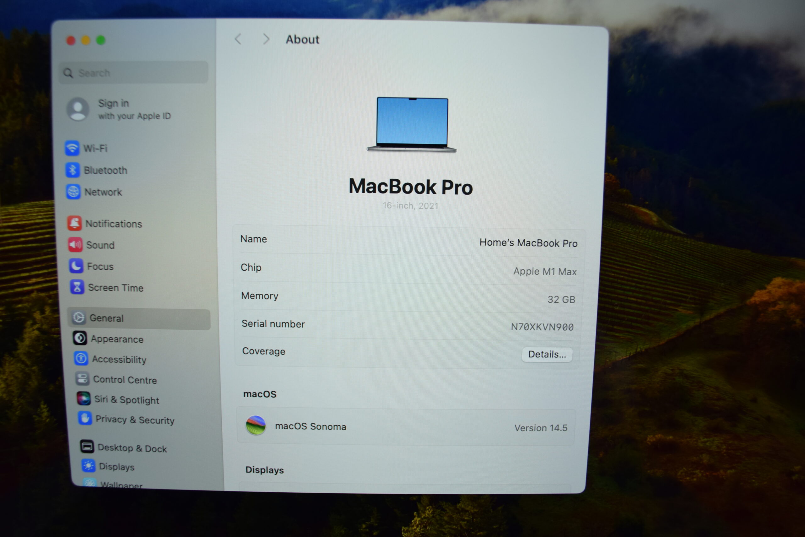The image size is (805, 537).
Task: Click the macOS Sonoma logo icon
Action: tap(256, 425)
